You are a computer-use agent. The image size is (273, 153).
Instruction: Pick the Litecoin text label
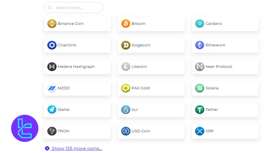(x=139, y=67)
